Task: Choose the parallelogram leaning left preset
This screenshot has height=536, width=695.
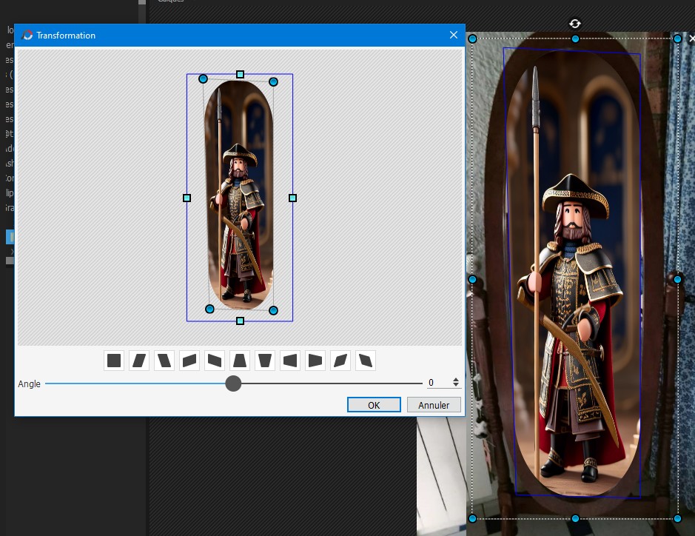Action: [x=164, y=361]
